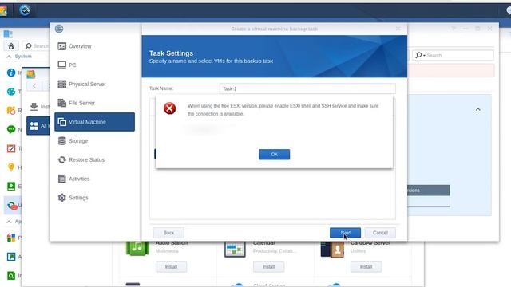Click the green magnifier indexing icon
This screenshot has width=511, height=287.
pos(11,276)
